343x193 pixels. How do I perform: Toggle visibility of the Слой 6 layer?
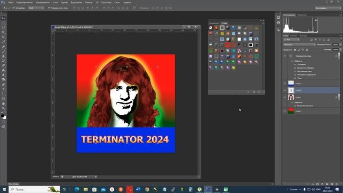(285, 91)
